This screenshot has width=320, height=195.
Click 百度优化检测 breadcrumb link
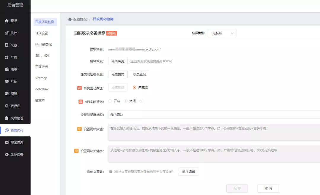[x=103, y=19]
